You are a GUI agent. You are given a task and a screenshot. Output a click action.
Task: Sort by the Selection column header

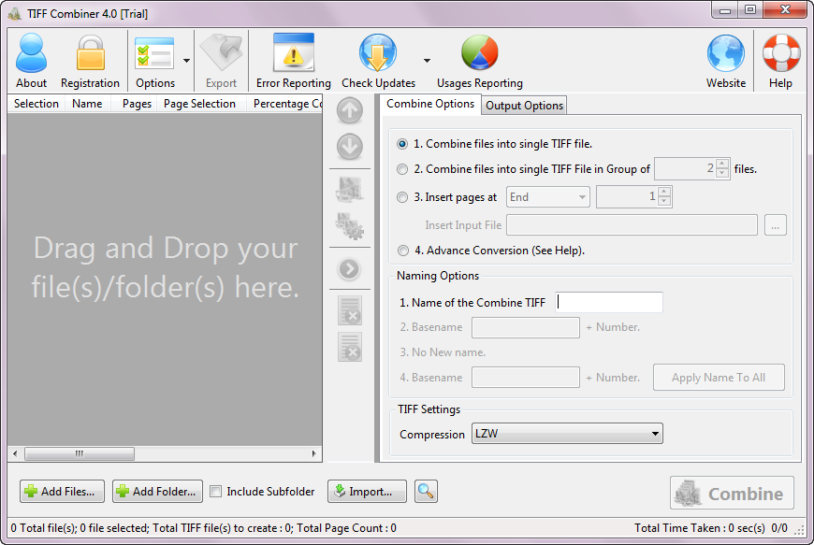36,104
